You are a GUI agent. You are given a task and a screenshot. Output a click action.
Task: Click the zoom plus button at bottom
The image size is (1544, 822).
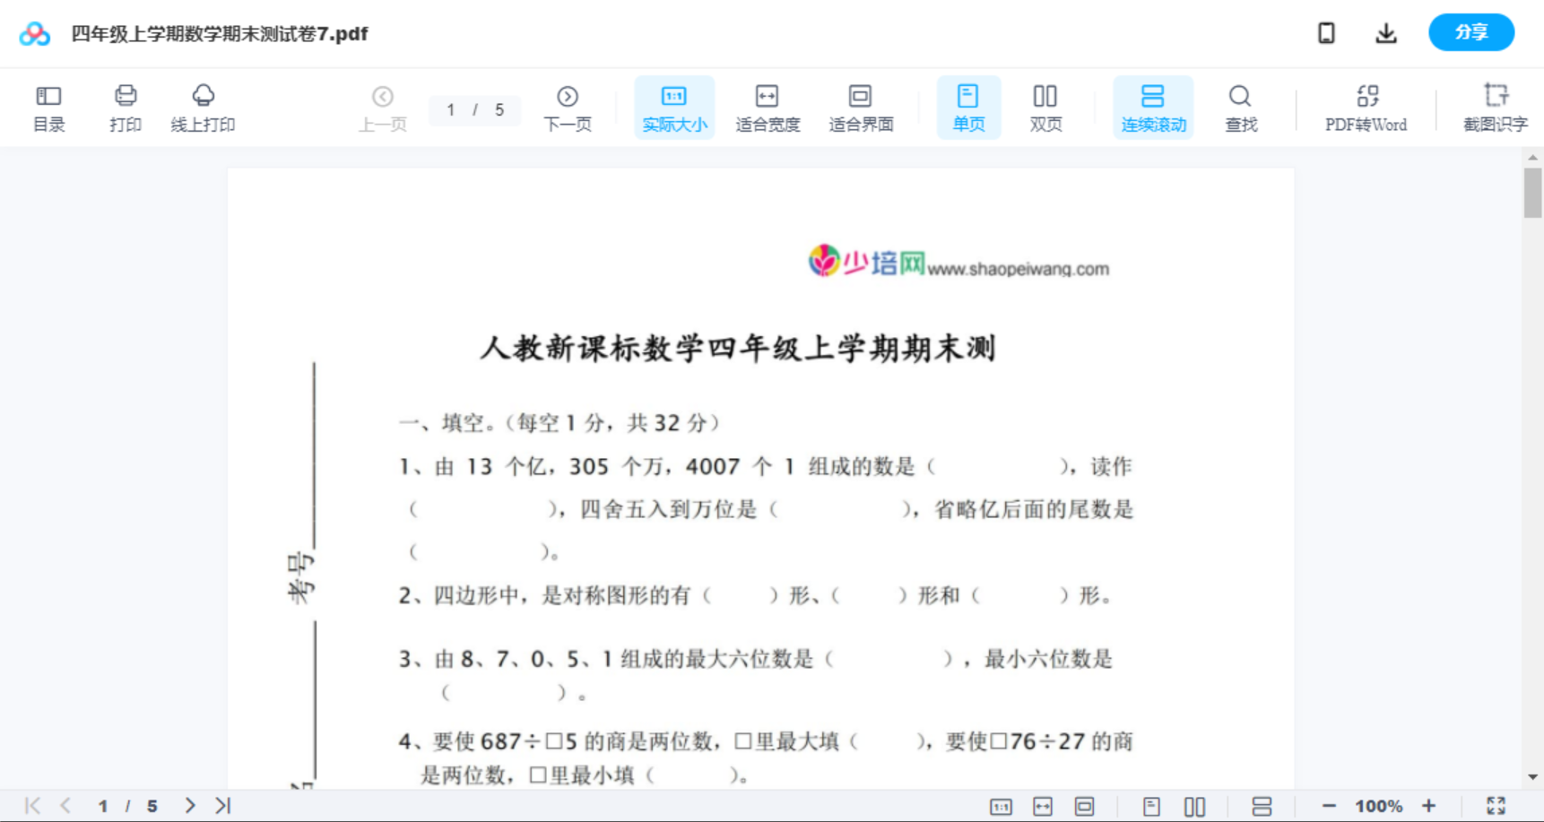pyautogui.click(x=1429, y=805)
